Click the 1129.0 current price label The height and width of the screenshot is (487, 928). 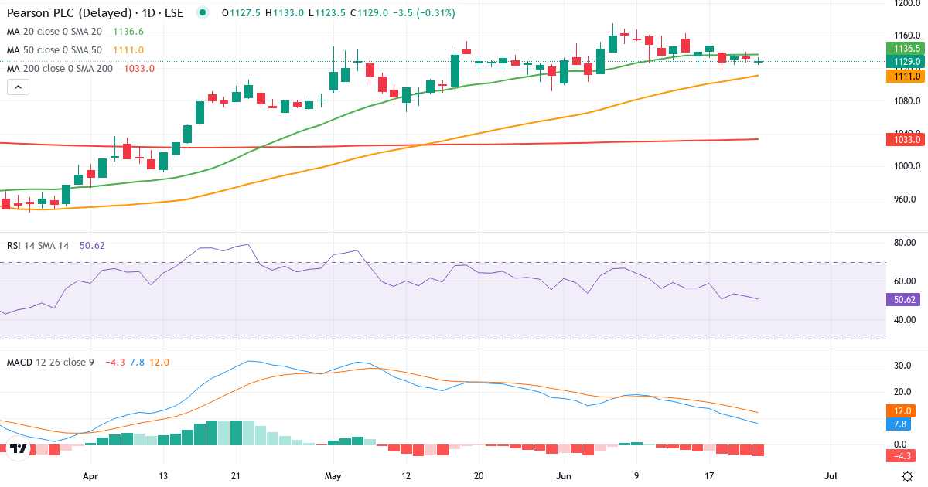coord(904,61)
